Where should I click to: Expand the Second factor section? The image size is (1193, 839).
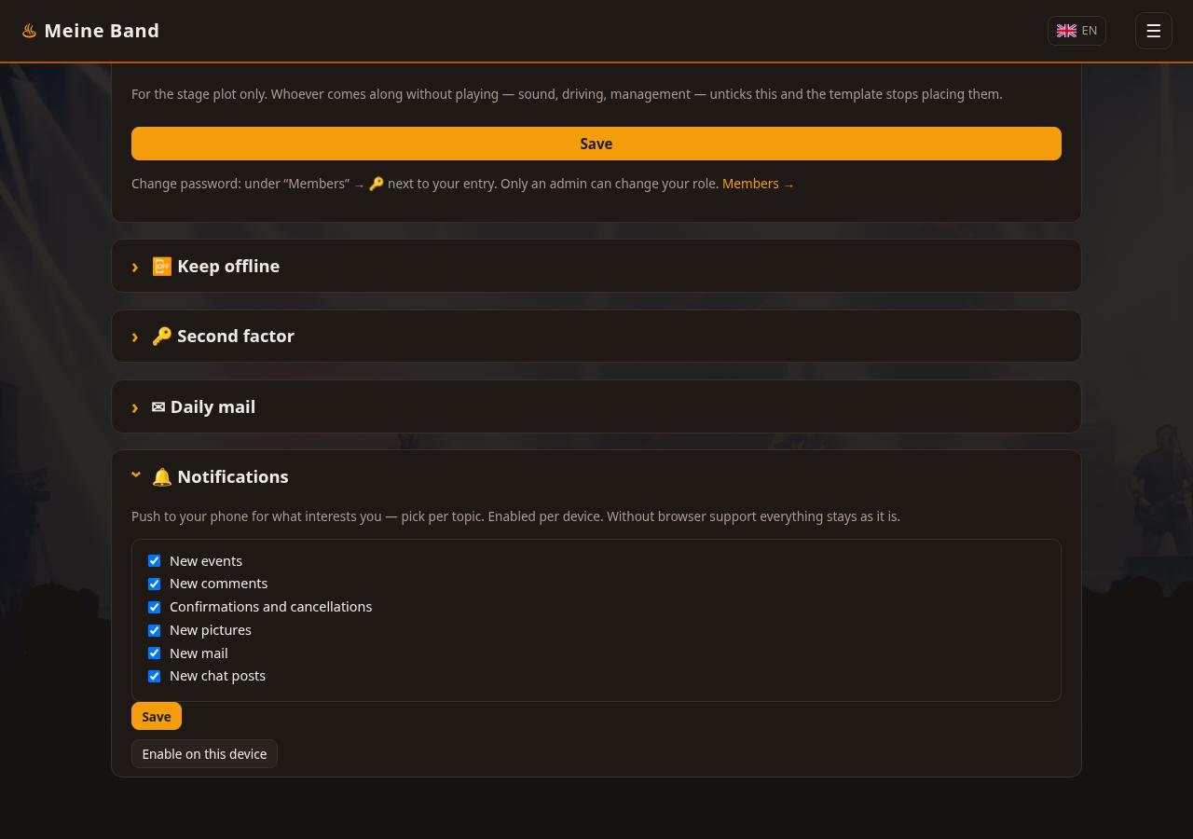point(596,337)
